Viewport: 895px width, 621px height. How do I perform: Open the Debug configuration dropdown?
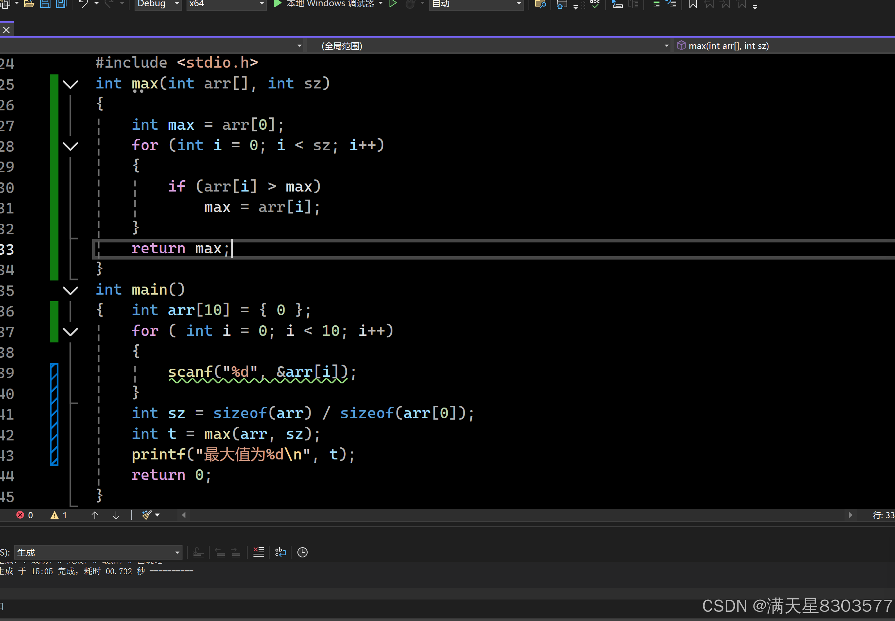(158, 4)
